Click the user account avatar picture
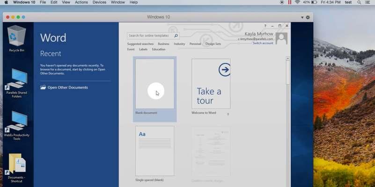The width and height of the screenshot is (375, 187). point(281,38)
